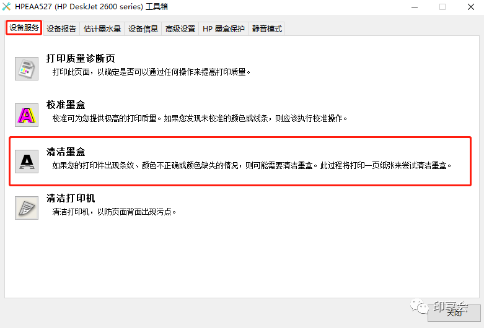Close the HP DeskJet toolbox window

471,7
